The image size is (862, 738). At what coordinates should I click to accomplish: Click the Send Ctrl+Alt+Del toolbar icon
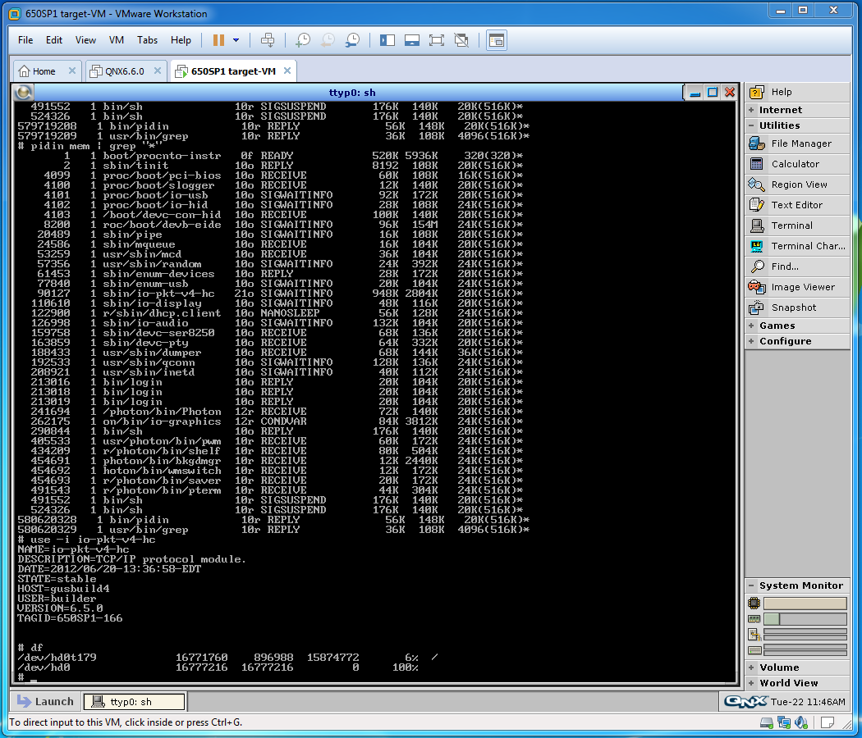tap(268, 40)
